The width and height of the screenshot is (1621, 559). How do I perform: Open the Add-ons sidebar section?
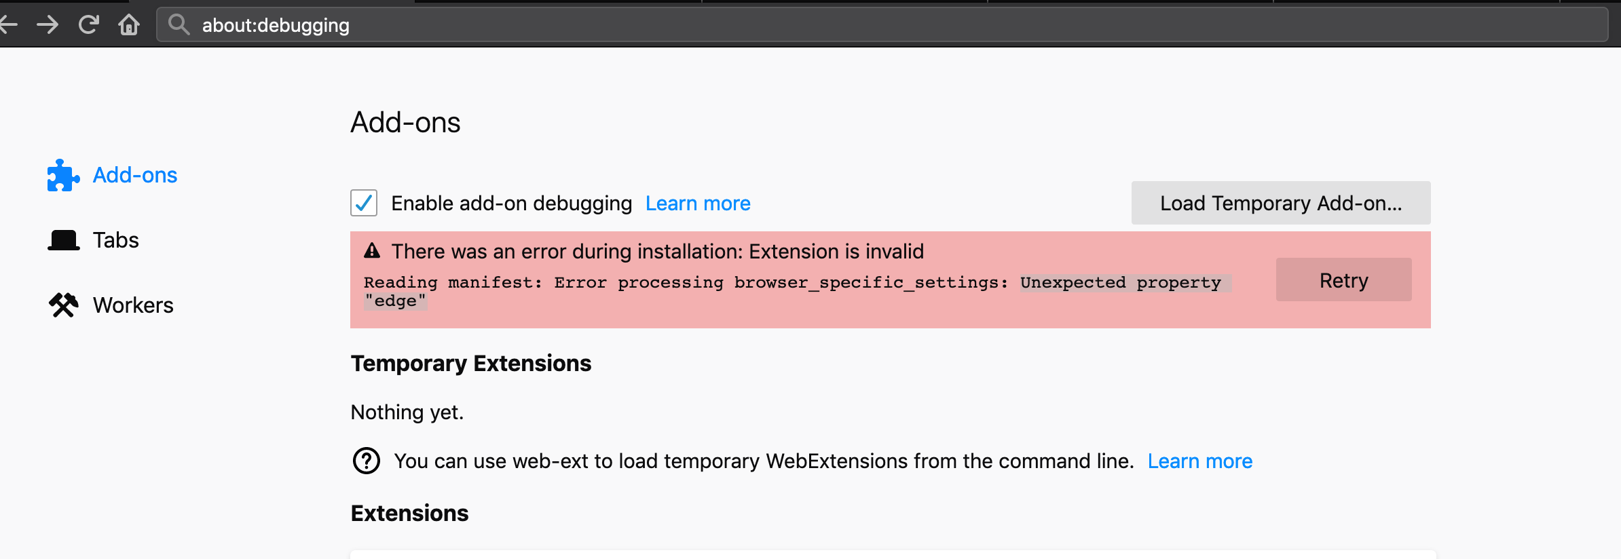[x=134, y=174]
